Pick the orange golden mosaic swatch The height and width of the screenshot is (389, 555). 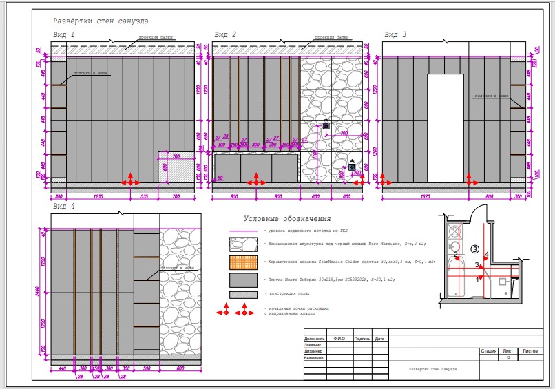point(243,262)
